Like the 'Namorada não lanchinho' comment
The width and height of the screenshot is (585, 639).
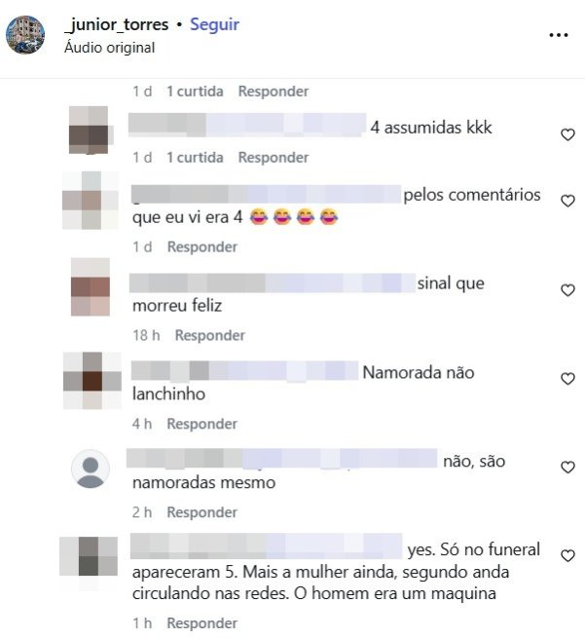click(567, 379)
